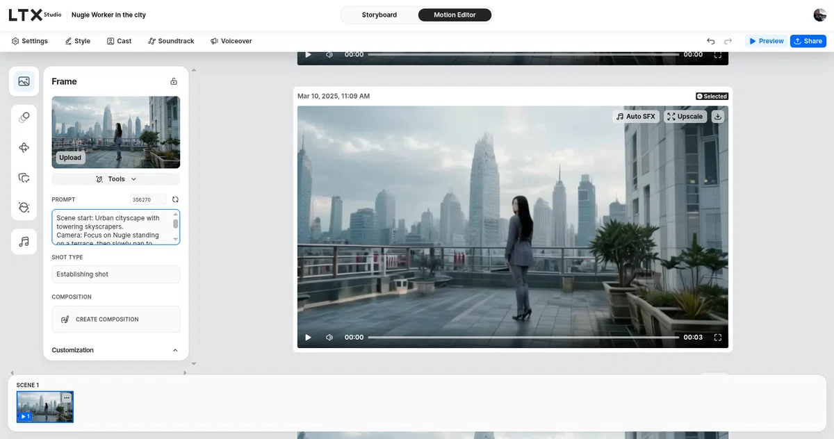Enter fullscreen on the selected video
This screenshot has width=834, height=439.
point(718,338)
